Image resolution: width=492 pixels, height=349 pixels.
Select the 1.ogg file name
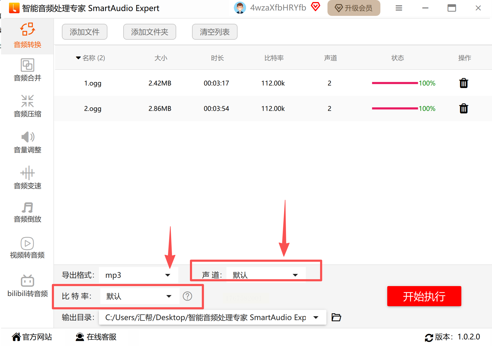[93, 83]
